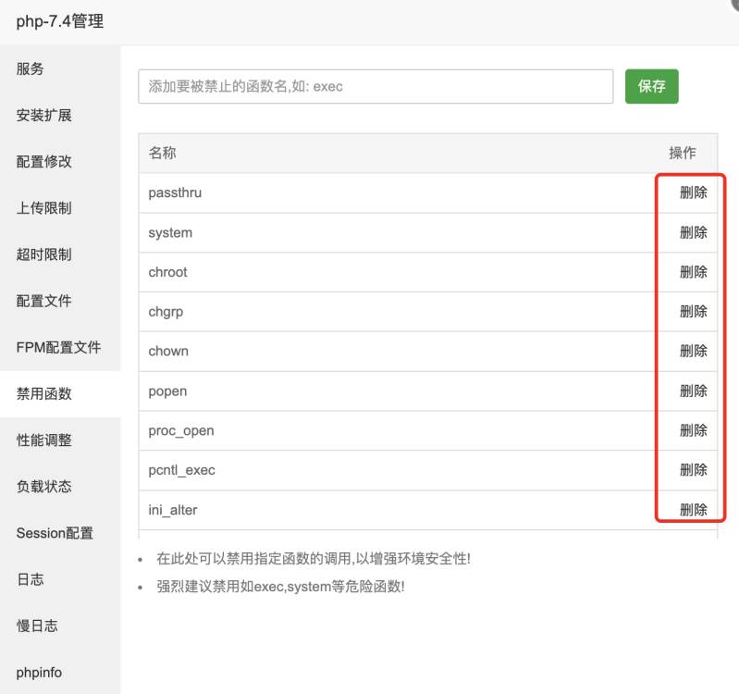Delete the passthru disabled function
This screenshot has width=739, height=694.
tap(693, 192)
